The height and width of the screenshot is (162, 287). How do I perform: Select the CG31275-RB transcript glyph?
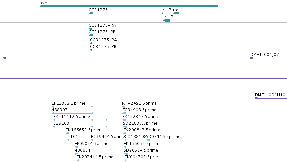pos(91,35)
